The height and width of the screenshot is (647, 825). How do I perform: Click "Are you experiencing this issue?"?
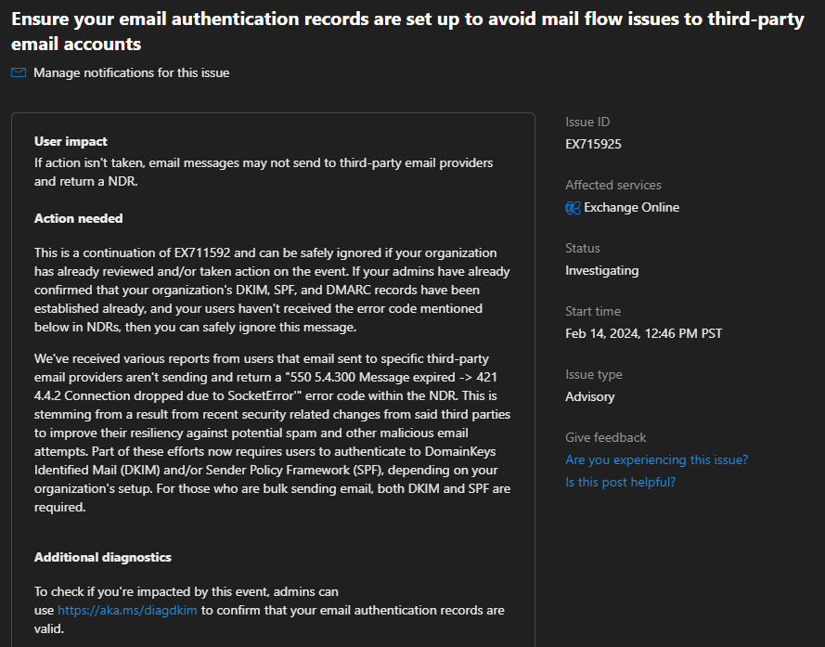pos(656,459)
